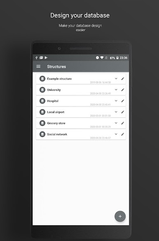
Task: Edit the Social network structure
Action: click(x=123, y=134)
